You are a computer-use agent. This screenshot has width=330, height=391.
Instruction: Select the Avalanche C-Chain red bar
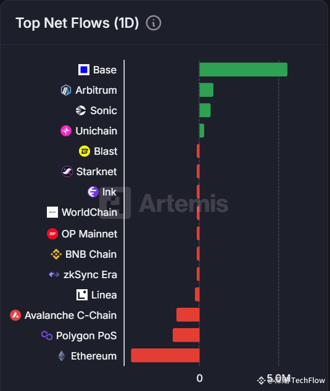coord(188,315)
